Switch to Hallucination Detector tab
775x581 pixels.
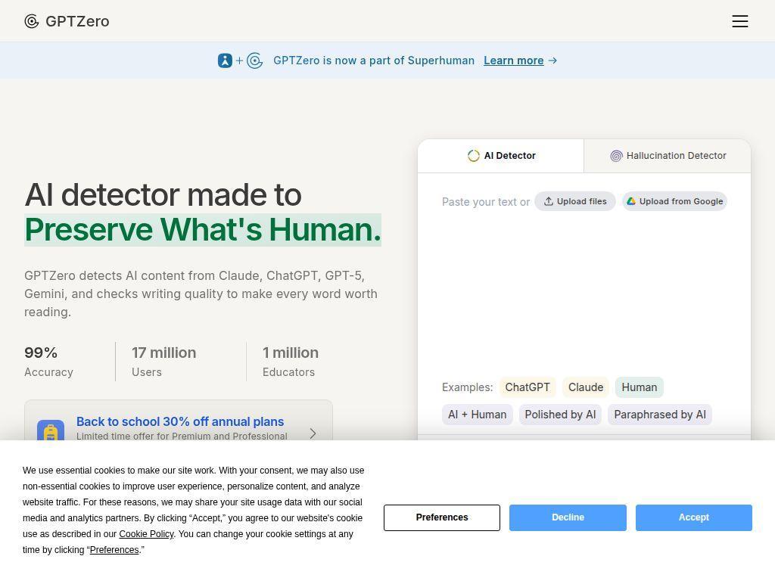(x=668, y=156)
